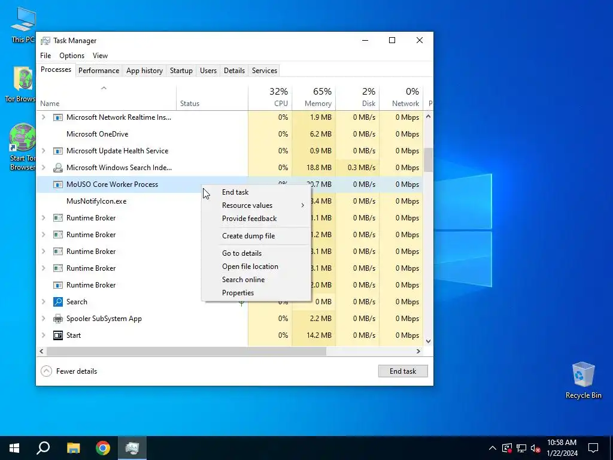Open the Resource values submenu arrow

point(302,205)
